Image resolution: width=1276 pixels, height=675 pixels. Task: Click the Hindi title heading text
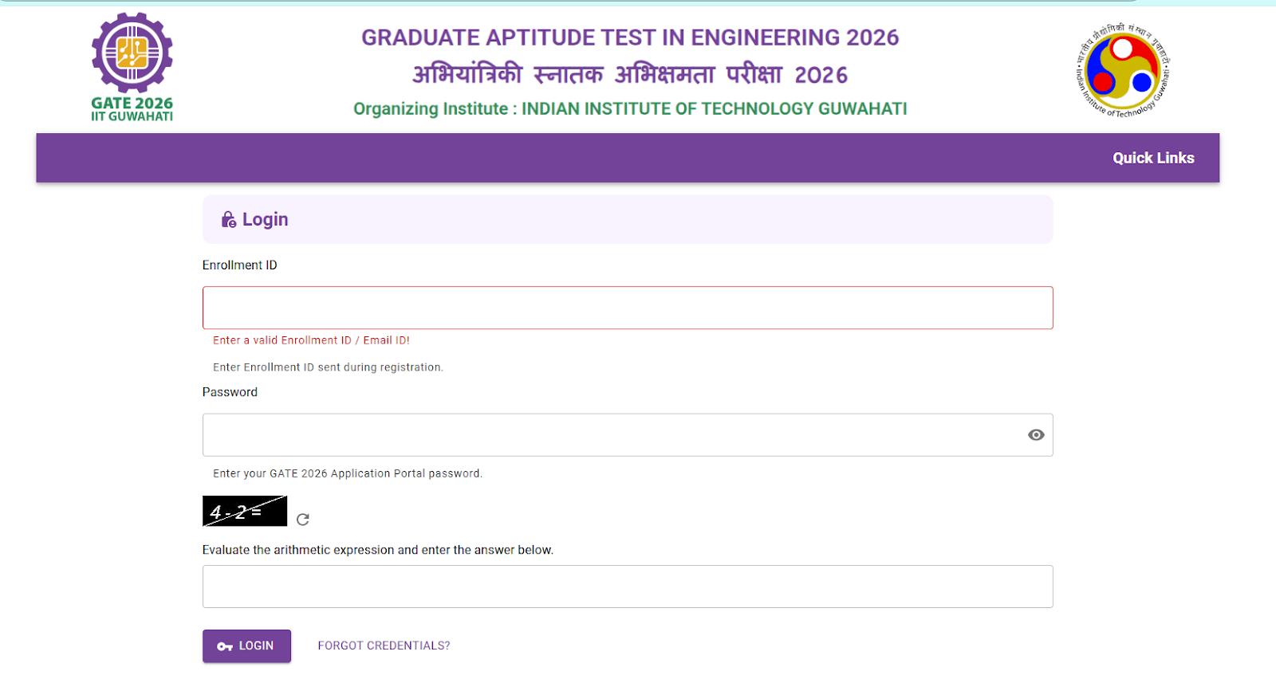630,75
